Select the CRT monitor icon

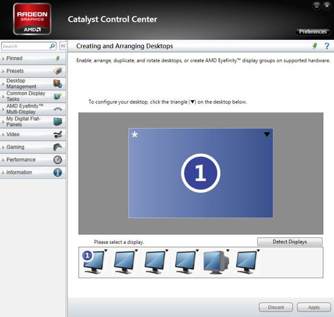pos(216,263)
